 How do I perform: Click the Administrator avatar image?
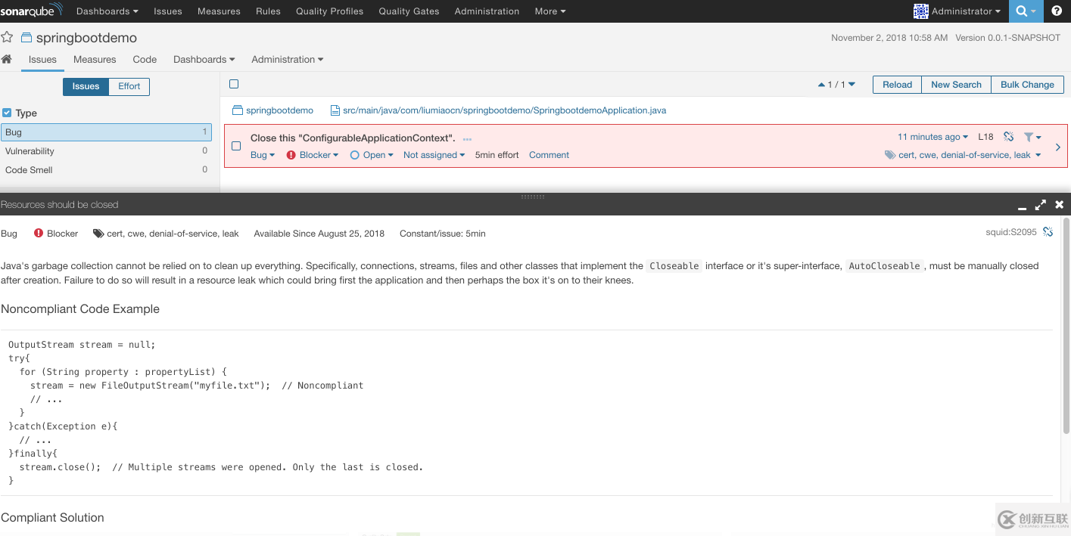pyautogui.click(x=920, y=11)
